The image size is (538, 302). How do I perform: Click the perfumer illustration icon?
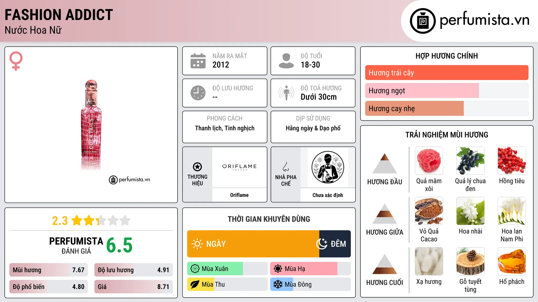328,167
